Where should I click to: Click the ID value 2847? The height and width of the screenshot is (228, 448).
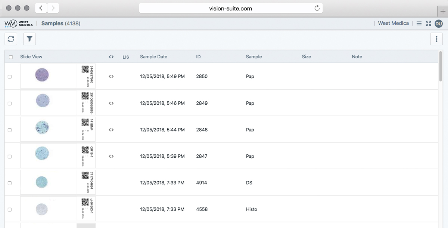click(202, 156)
